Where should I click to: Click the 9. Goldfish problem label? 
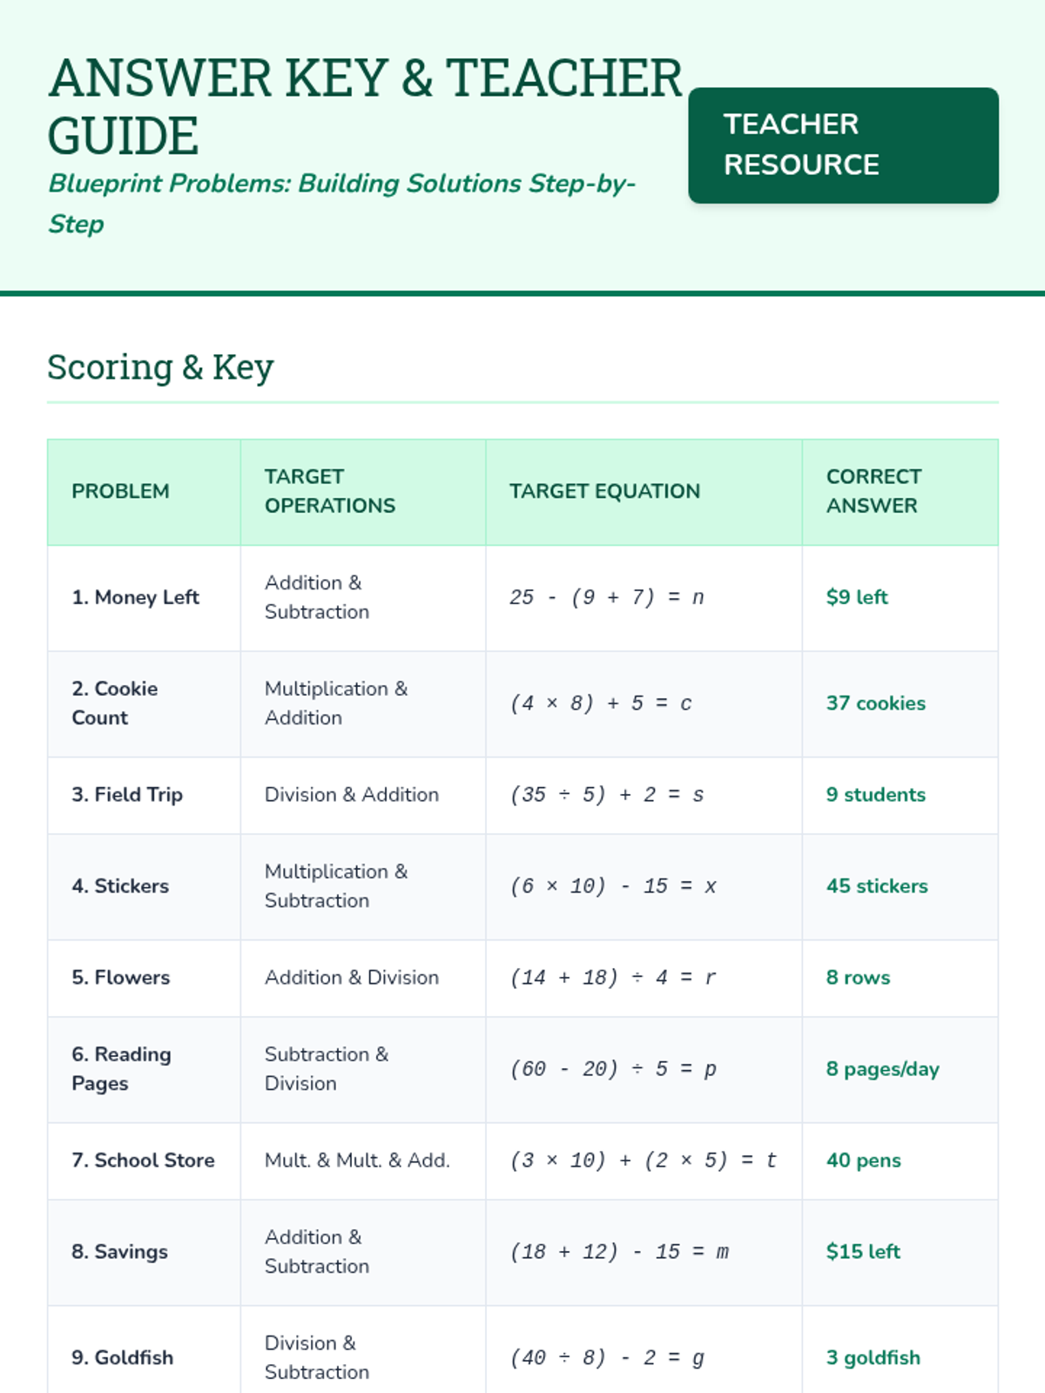tap(123, 1358)
